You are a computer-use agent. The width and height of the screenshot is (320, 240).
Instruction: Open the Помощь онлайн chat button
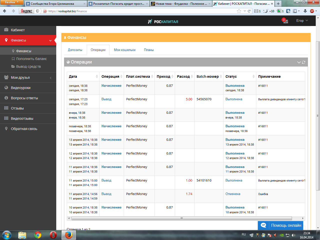point(280,225)
